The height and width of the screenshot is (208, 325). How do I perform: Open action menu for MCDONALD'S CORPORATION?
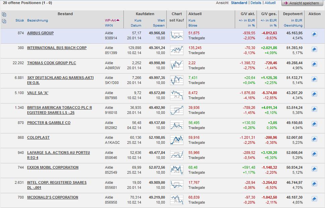[314, 199]
